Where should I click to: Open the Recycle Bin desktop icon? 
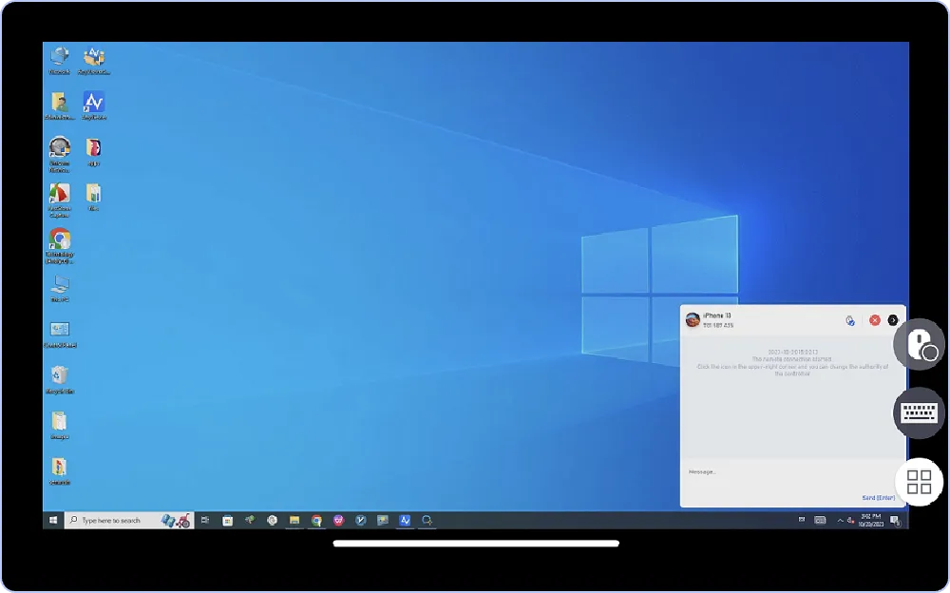point(59,375)
